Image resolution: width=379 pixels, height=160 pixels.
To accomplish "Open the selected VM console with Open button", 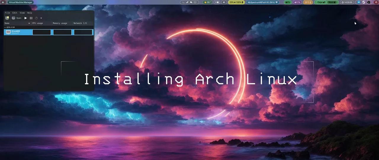I will [17, 18].
